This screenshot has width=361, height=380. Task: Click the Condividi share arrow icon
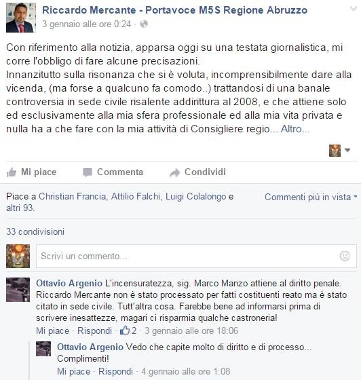(174, 172)
